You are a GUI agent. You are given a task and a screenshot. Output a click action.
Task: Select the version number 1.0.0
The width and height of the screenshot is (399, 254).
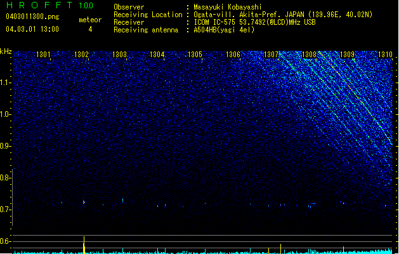pos(86,5)
